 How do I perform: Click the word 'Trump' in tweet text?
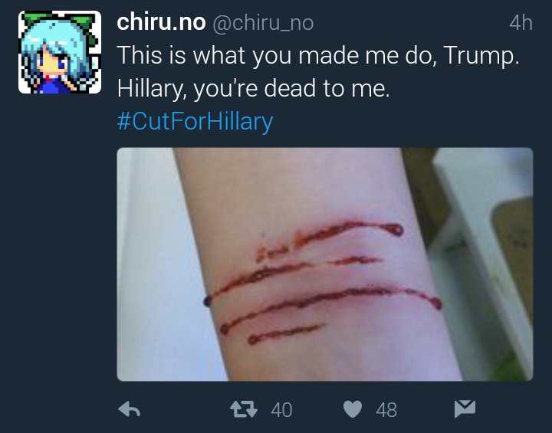[x=478, y=56]
